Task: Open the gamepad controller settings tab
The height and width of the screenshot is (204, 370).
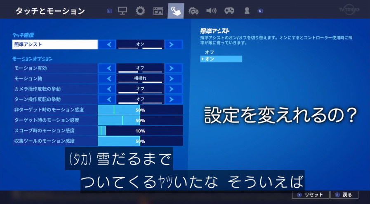Action: click(229, 11)
